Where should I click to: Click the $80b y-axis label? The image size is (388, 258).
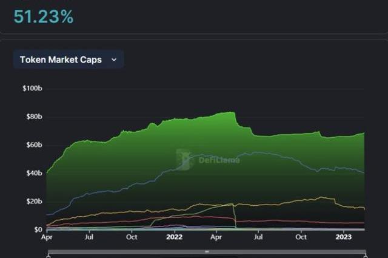(x=33, y=117)
